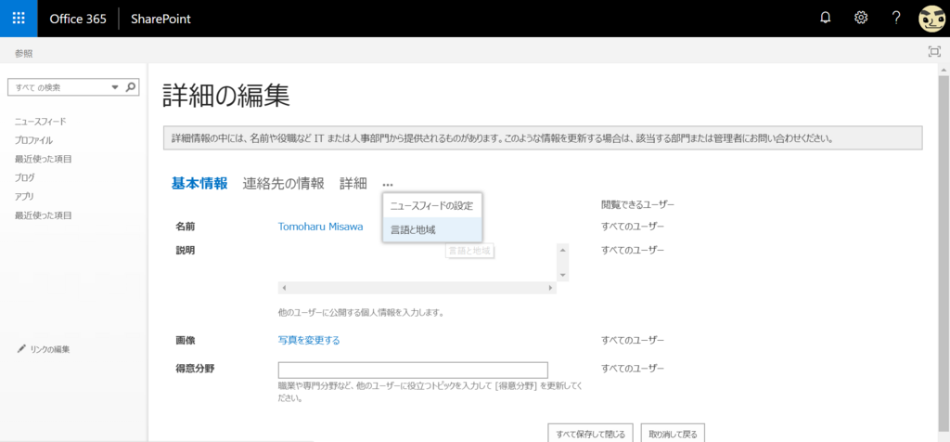Toggle focus on content icon

(934, 52)
